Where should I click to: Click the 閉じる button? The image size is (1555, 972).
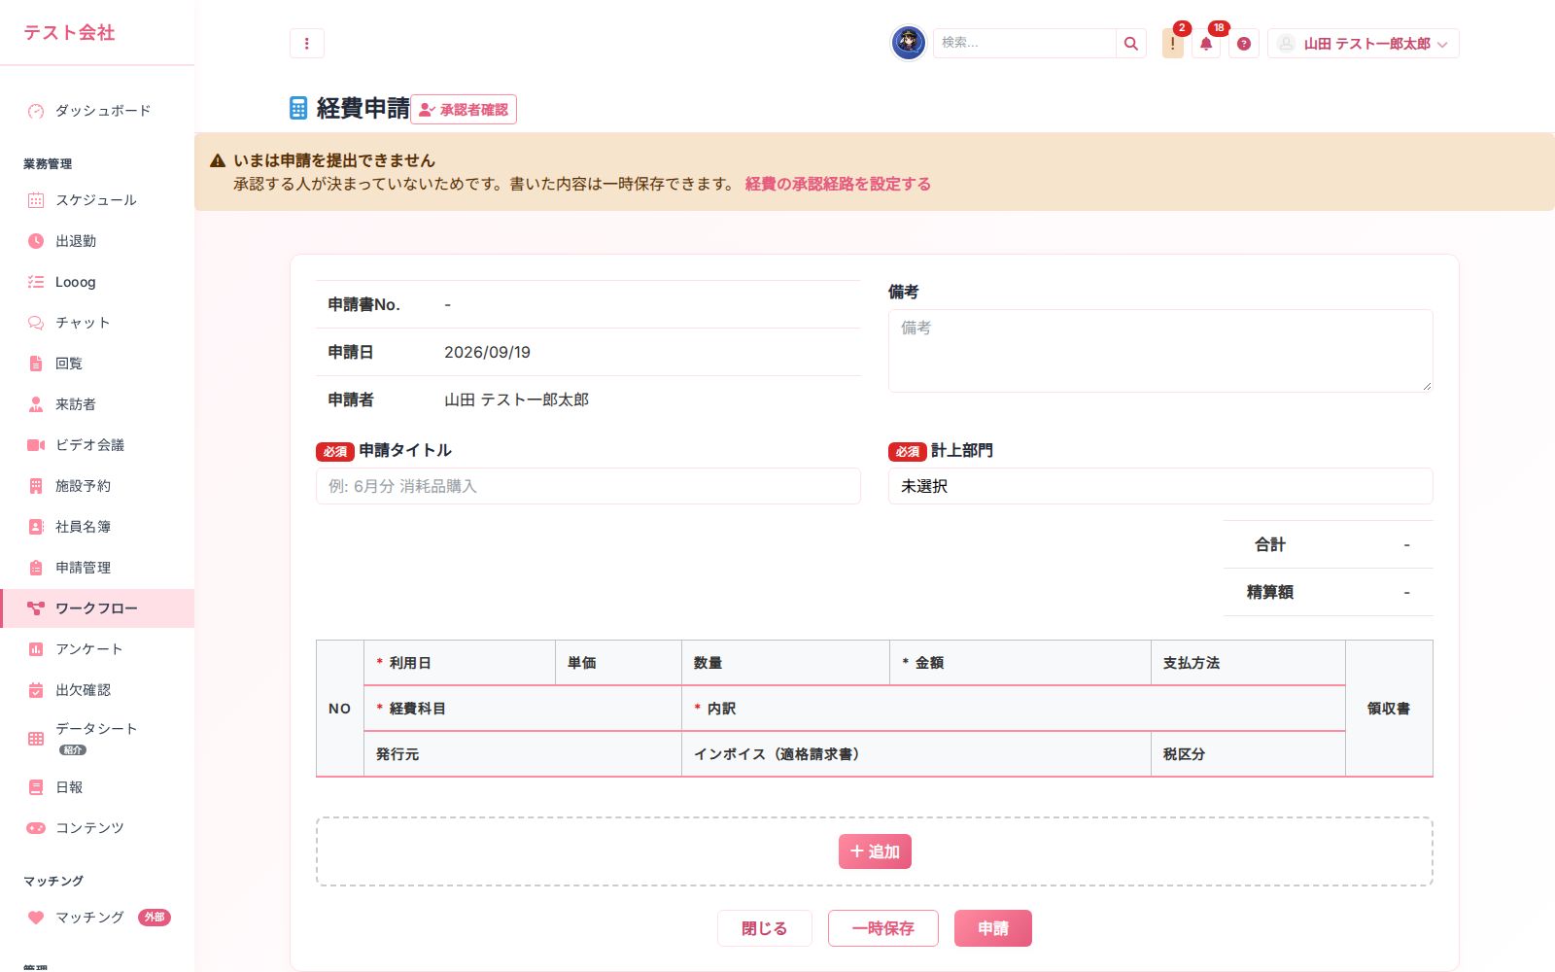[764, 928]
